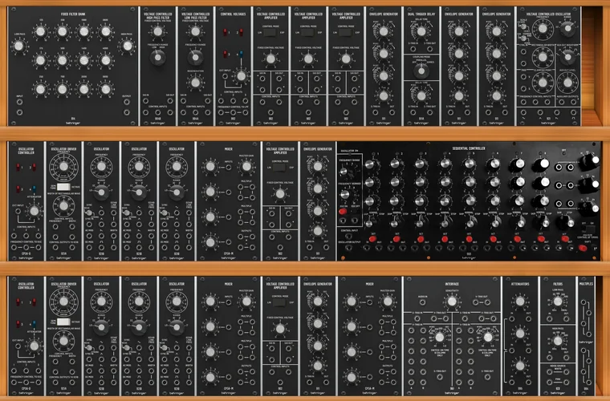This screenshot has width=610, height=401.
Task: Adjust Low Pass Filter fixed control voltage knob
Action: (x=195, y=31)
